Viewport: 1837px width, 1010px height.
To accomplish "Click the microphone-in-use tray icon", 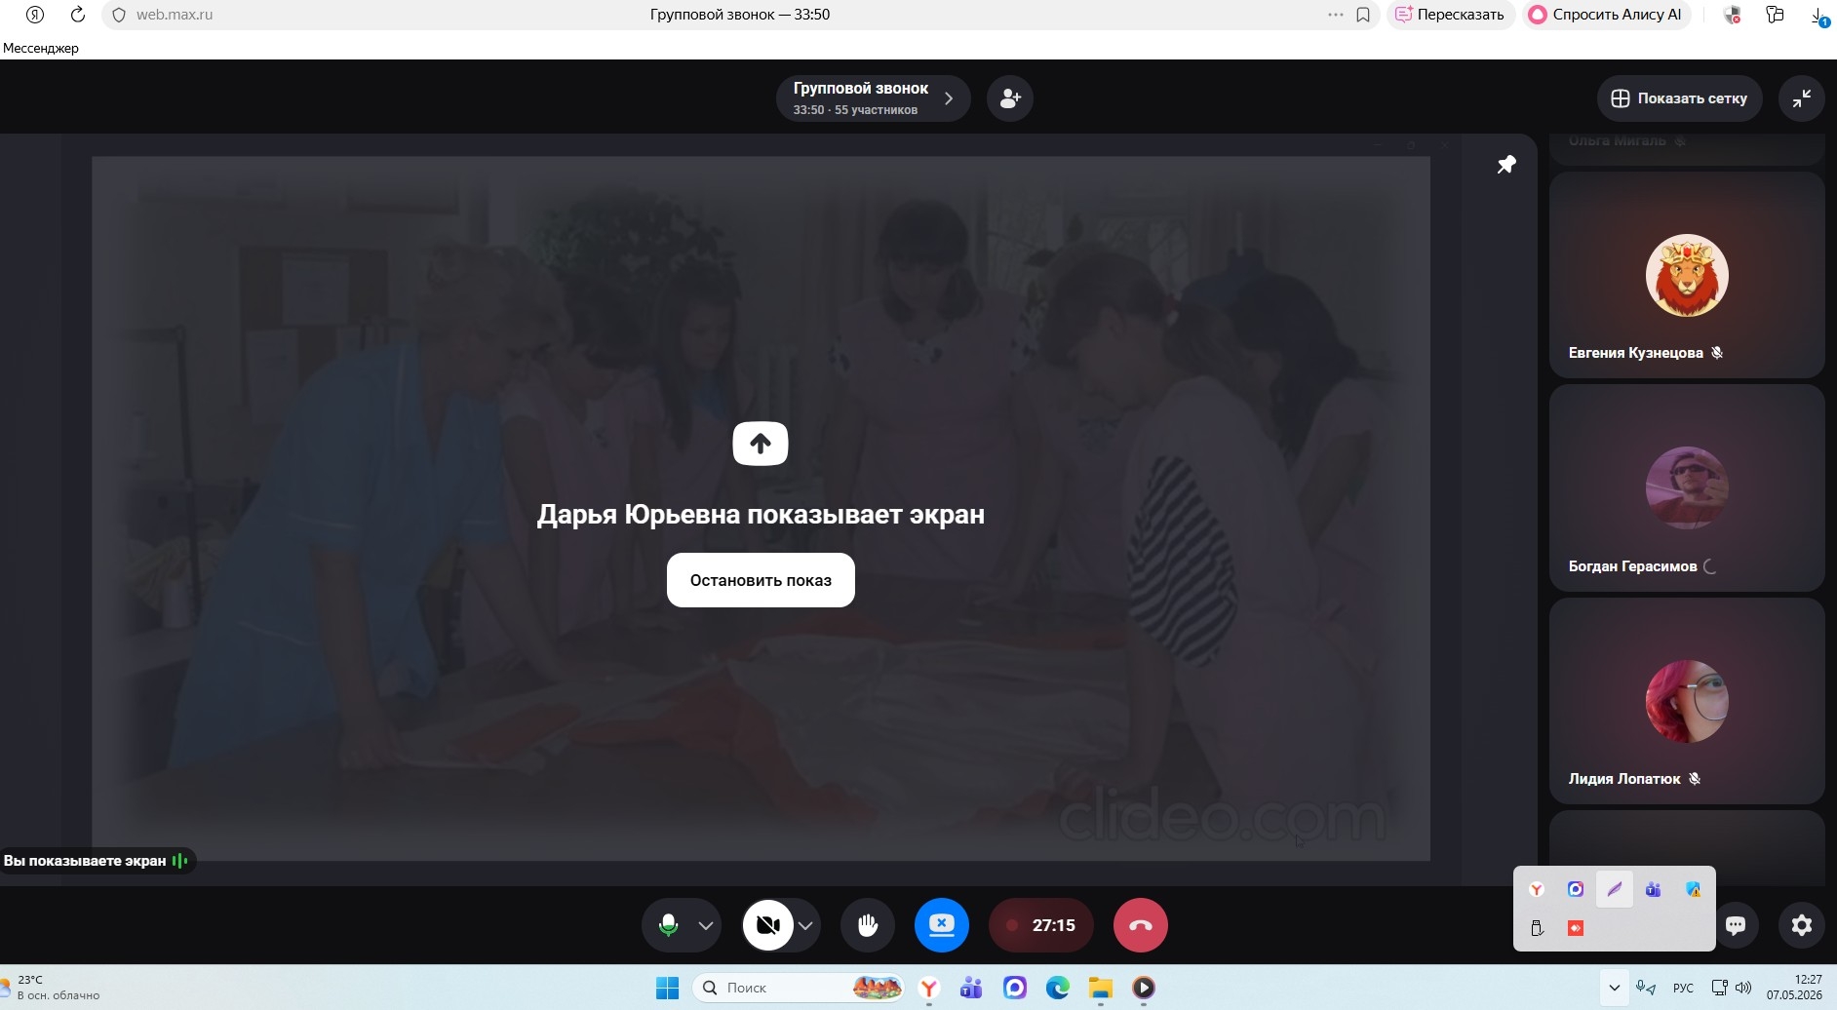I will coord(1646,988).
